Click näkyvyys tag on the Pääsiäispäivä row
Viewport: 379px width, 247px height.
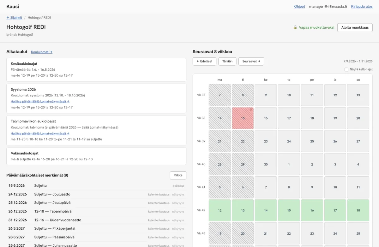click(x=178, y=237)
